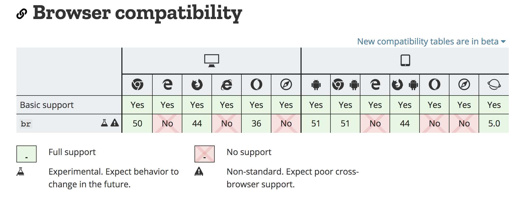The image size is (521, 200).
Task: Click the Chrome for Android icon
Action: coord(346,85)
